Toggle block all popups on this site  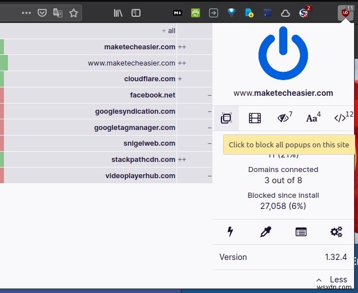(226, 118)
